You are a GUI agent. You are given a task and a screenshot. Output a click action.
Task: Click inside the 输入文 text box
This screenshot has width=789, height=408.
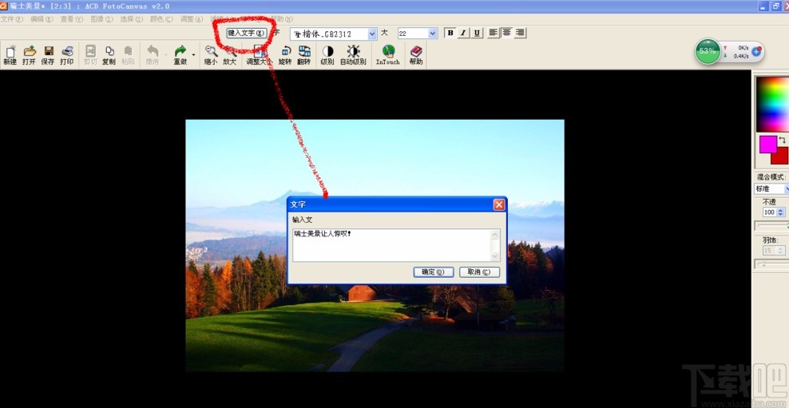click(391, 245)
